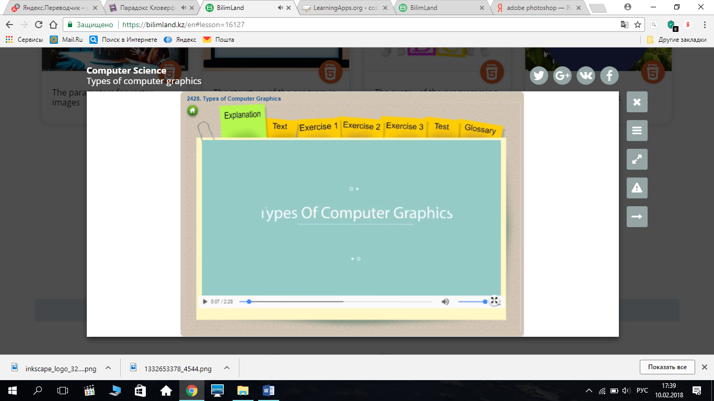Open the Сервисы apps bookmark

[x=24, y=40]
